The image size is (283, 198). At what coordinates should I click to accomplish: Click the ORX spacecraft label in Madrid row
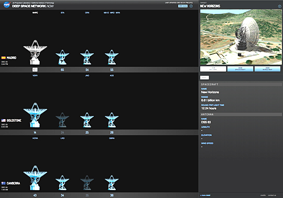click(87, 13)
